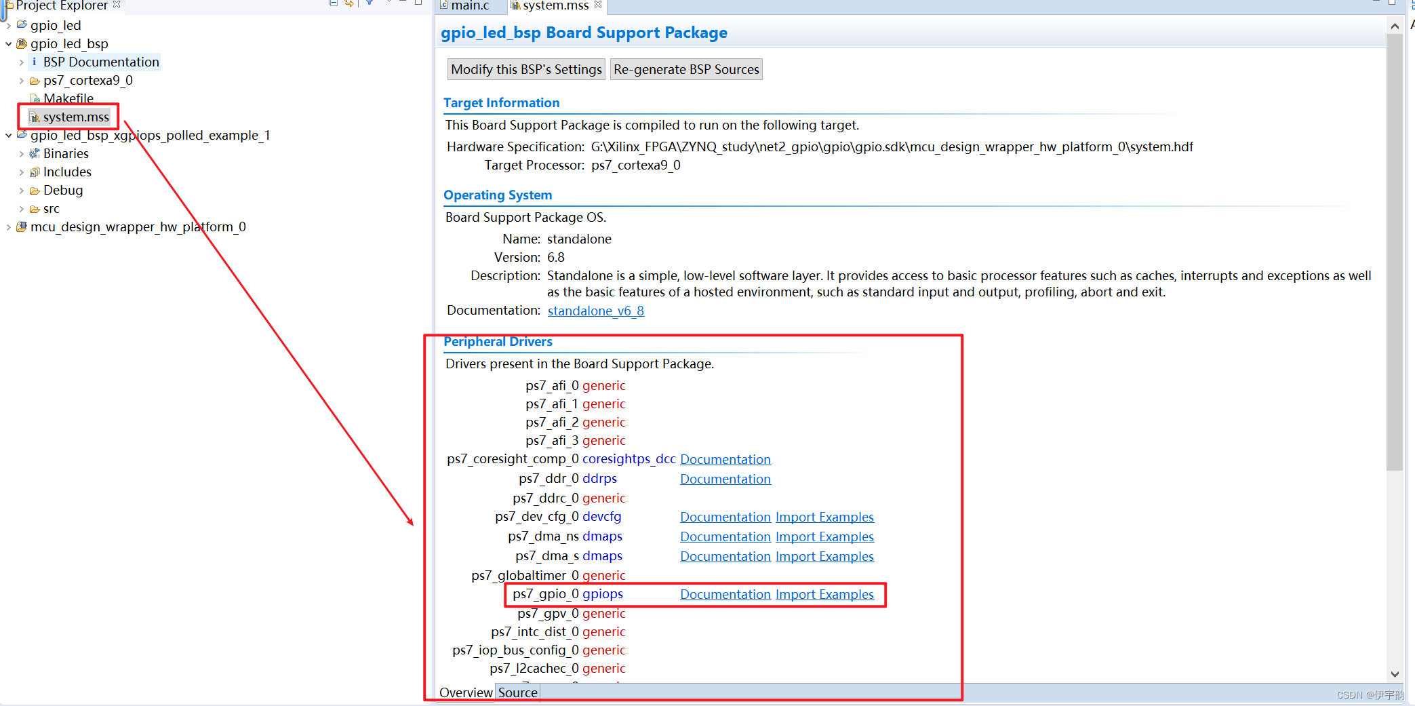Open Documentation link for ps7_dev_cfg_0

click(x=725, y=517)
